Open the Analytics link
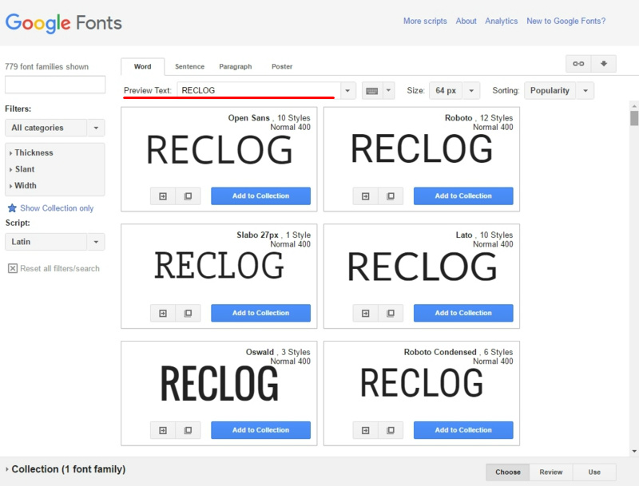The image size is (639, 486). 502,22
